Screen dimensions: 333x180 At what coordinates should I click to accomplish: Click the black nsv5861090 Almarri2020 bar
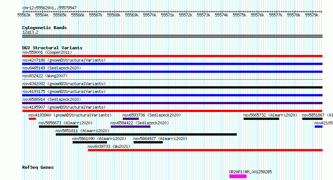coord(90,142)
